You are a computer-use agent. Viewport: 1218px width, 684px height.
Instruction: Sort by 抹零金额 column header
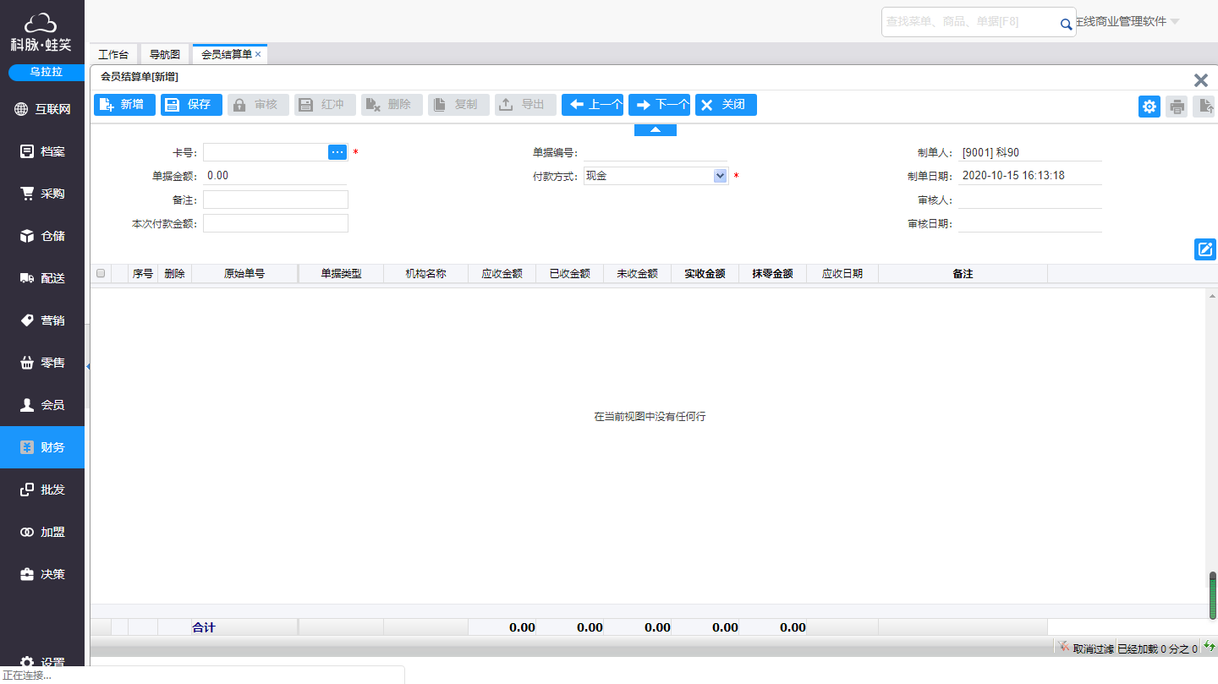click(x=772, y=274)
